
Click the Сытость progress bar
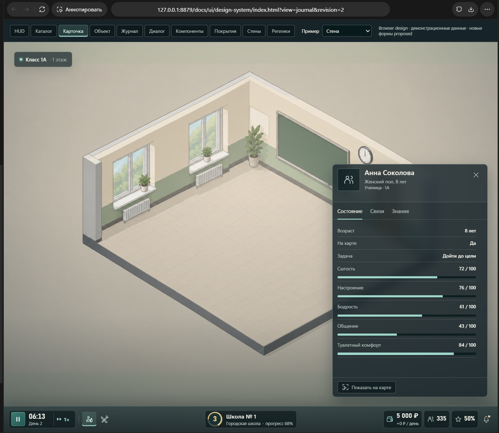(407, 277)
